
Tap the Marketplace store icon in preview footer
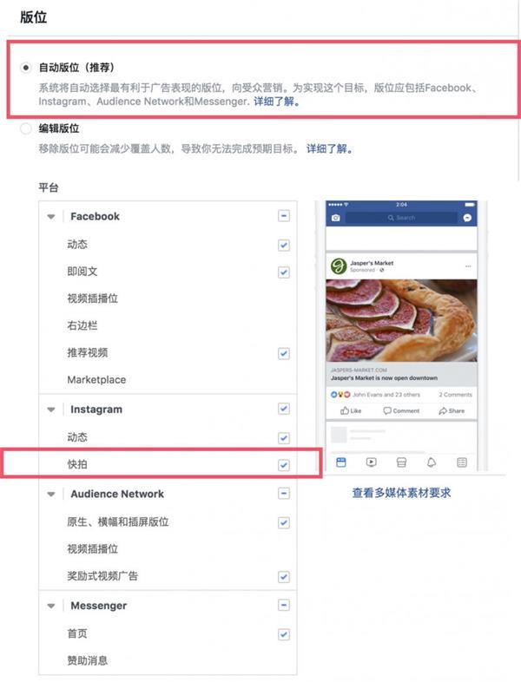coord(401,462)
